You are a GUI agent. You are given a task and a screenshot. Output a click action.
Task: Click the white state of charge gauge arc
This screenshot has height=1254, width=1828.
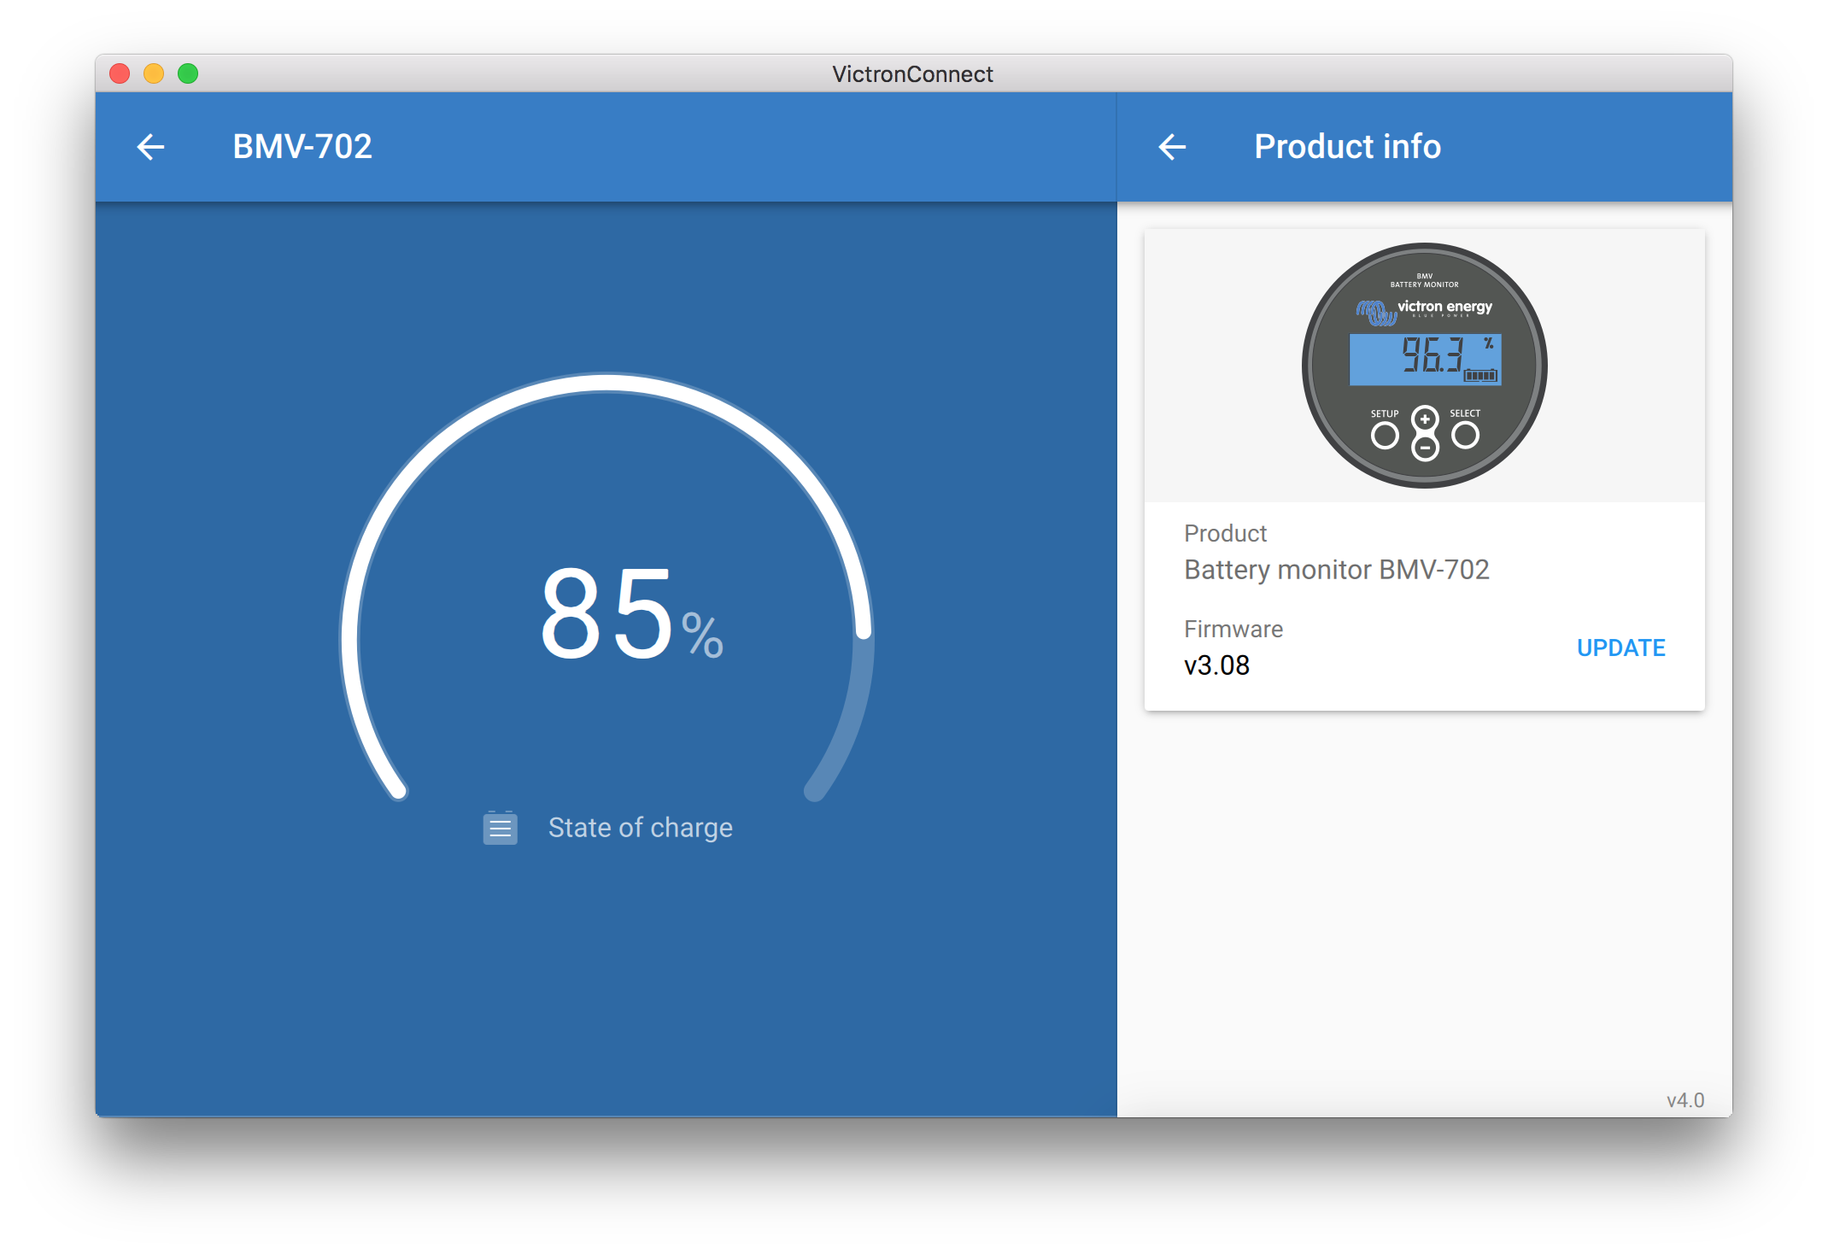pos(606,384)
